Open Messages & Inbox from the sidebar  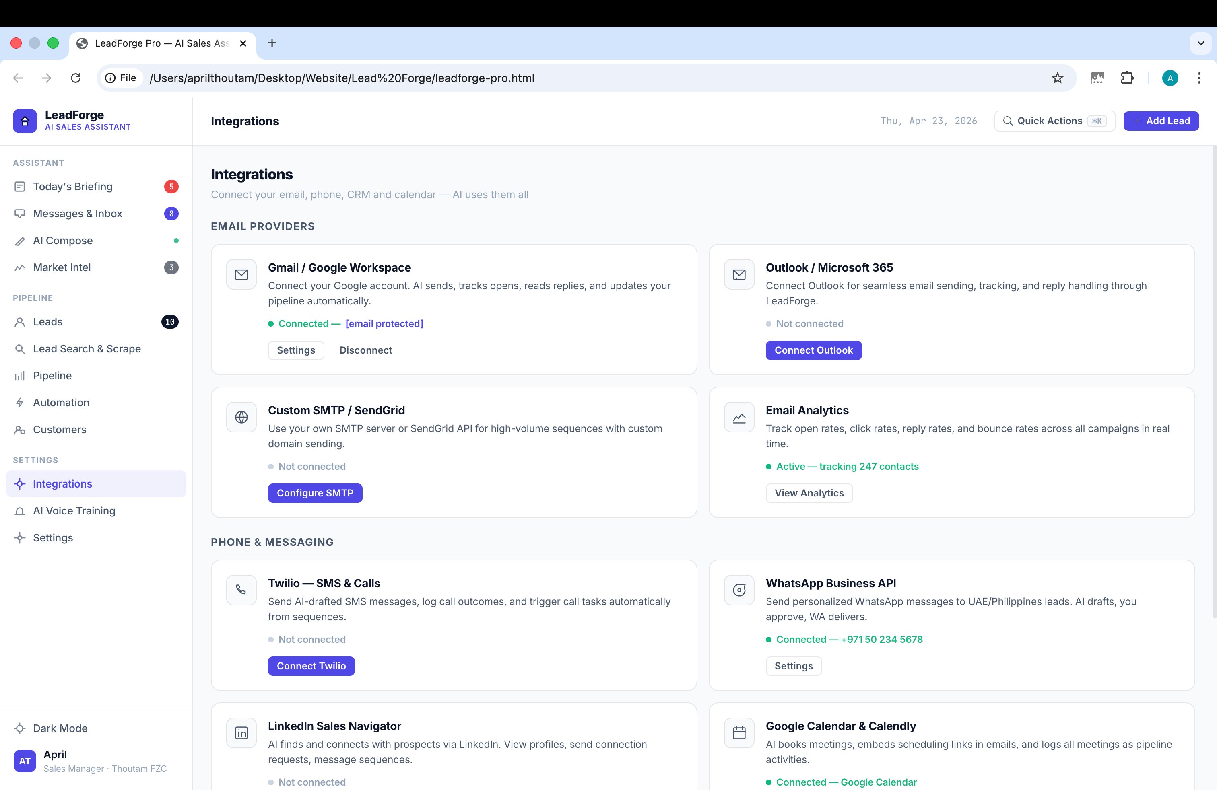click(77, 214)
